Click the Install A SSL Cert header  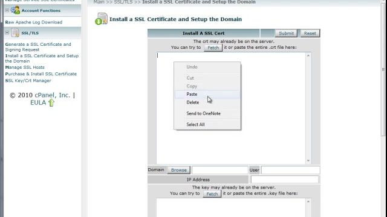203,33
